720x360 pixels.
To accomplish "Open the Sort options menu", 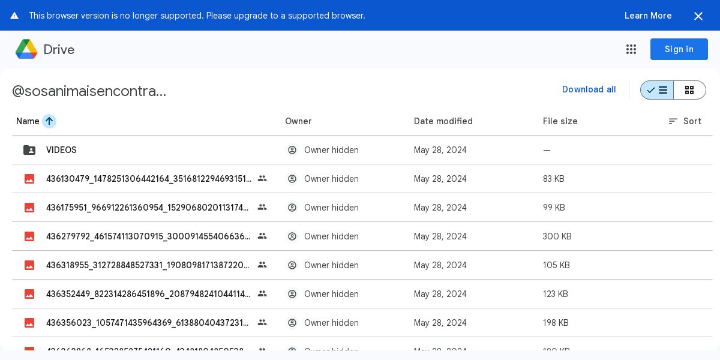I will pyautogui.click(x=685, y=121).
